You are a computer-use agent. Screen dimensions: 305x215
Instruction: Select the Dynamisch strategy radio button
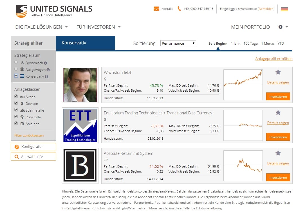coord(16,62)
